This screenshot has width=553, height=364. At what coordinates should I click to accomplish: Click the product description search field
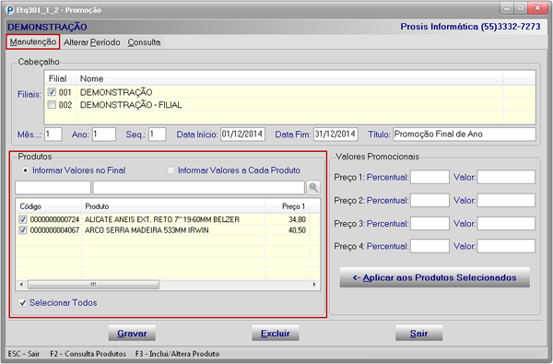coord(198,187)
